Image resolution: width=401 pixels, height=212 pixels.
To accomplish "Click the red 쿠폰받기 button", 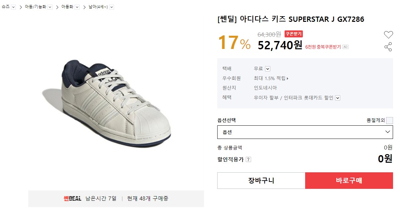I will pyautogui.click(x=294, y=34).
